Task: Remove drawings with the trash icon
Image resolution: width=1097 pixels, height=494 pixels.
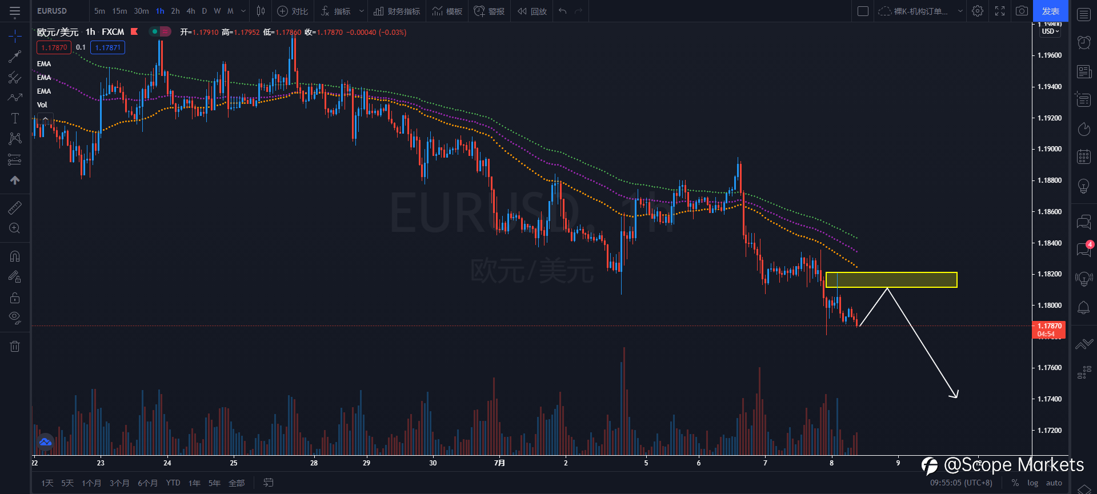Action: tap(15, 346)
